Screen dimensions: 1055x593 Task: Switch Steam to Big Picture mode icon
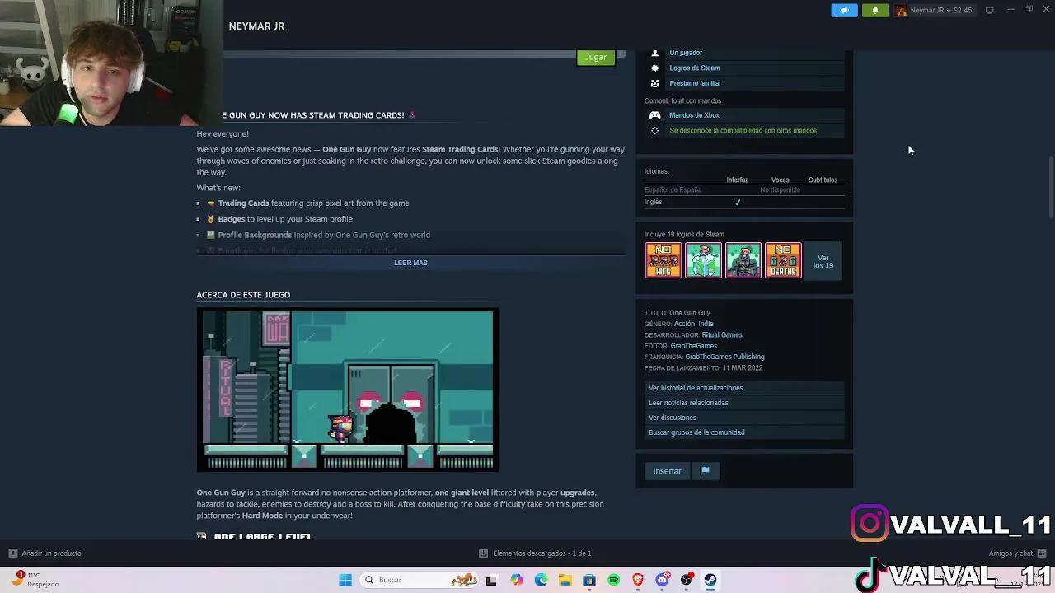pyautogui.click(x=990, y=10)
